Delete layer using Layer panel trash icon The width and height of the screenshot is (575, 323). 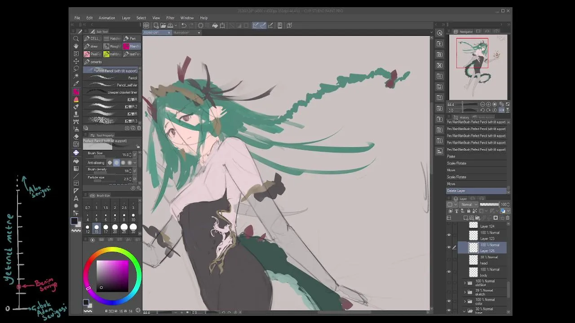(507, 218)
